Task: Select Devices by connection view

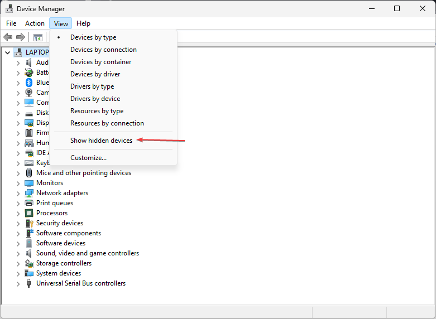Action: tap(113, 50)
